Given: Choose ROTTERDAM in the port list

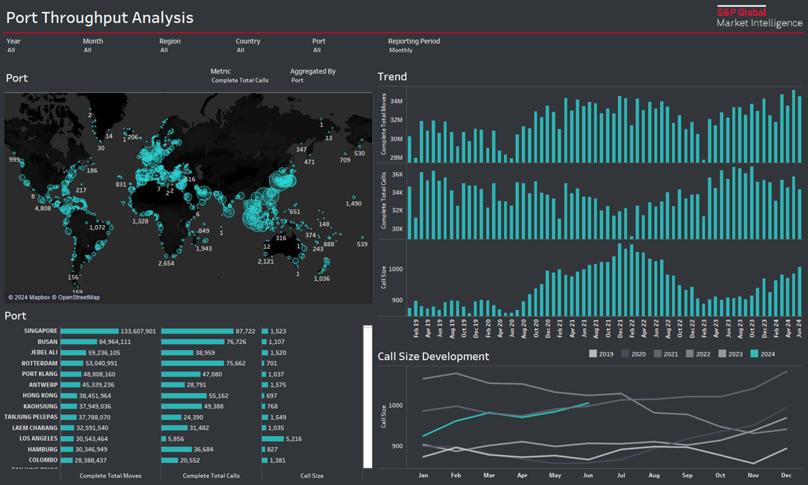Looking at the screenshot, I should [39, 363].
